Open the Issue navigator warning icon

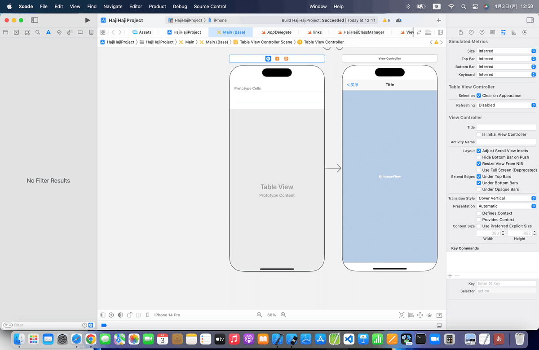coord(49,32)
